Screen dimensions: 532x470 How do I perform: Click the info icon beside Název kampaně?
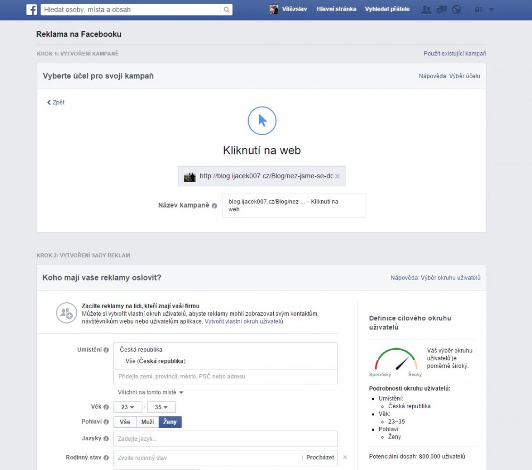(215, 205)
